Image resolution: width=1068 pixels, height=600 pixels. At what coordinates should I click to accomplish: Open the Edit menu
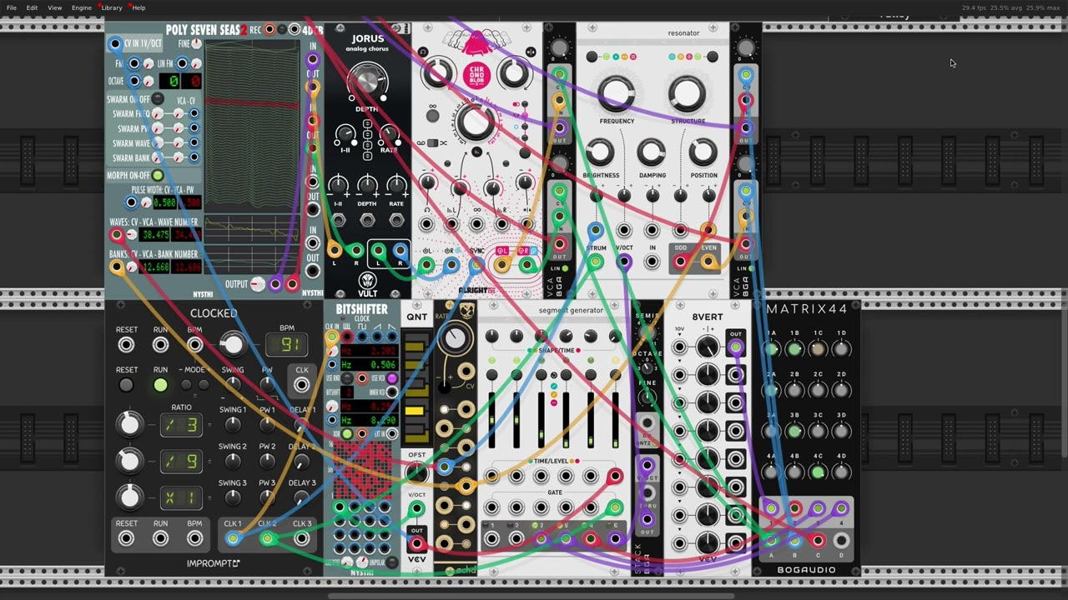32,7
